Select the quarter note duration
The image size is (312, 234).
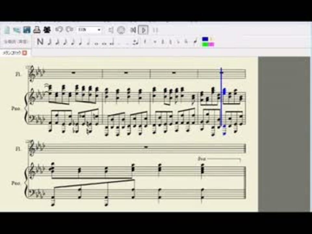80,42
